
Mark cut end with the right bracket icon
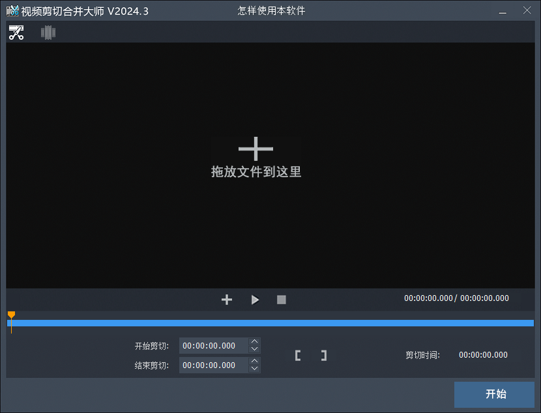[323, 355]
